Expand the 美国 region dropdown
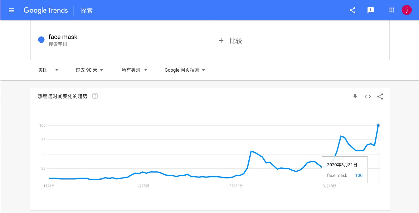 pos(48,70)
